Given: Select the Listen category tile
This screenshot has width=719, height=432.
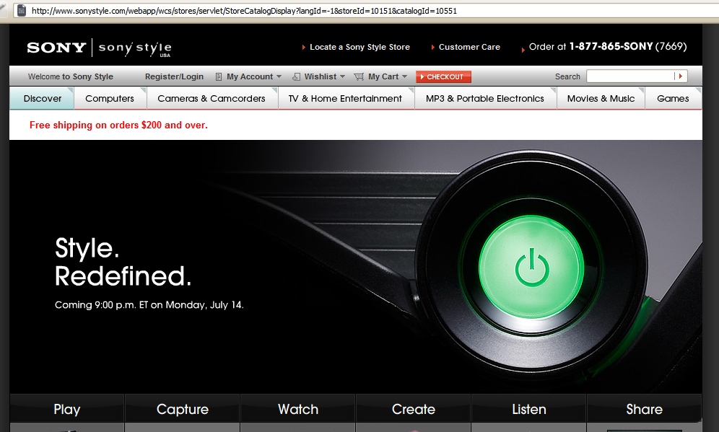Looking at the screenshot, I should pyautogui.click(x=529, y=409).
